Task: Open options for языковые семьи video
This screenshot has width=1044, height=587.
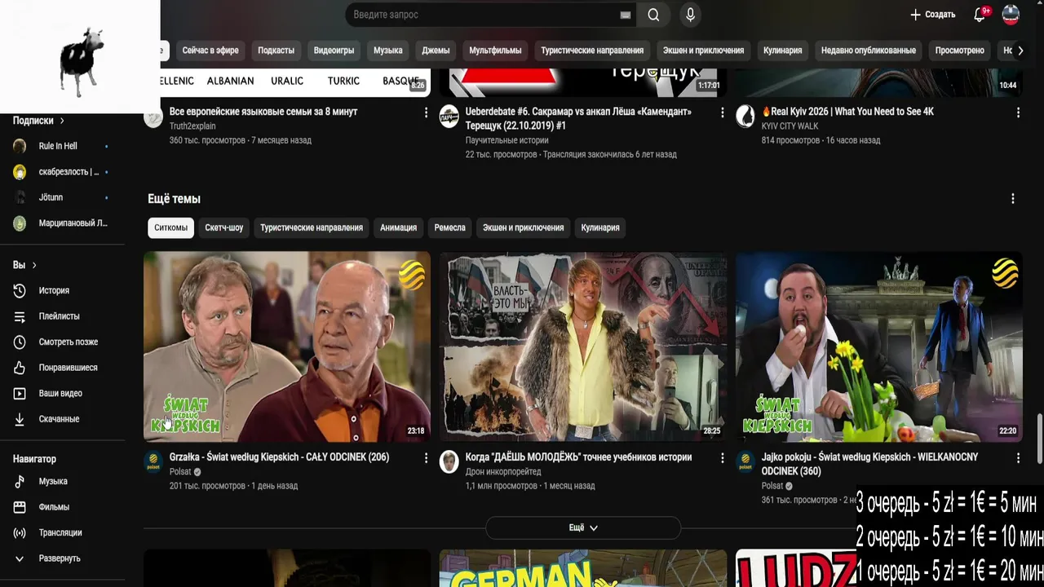Action: pos(426,113)
